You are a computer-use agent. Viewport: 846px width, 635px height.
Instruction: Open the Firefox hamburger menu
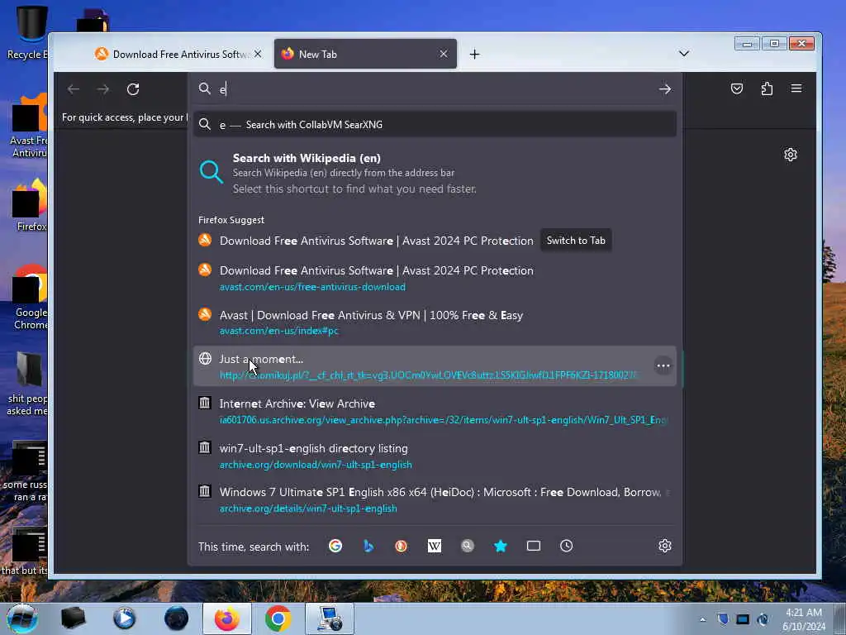796,88
